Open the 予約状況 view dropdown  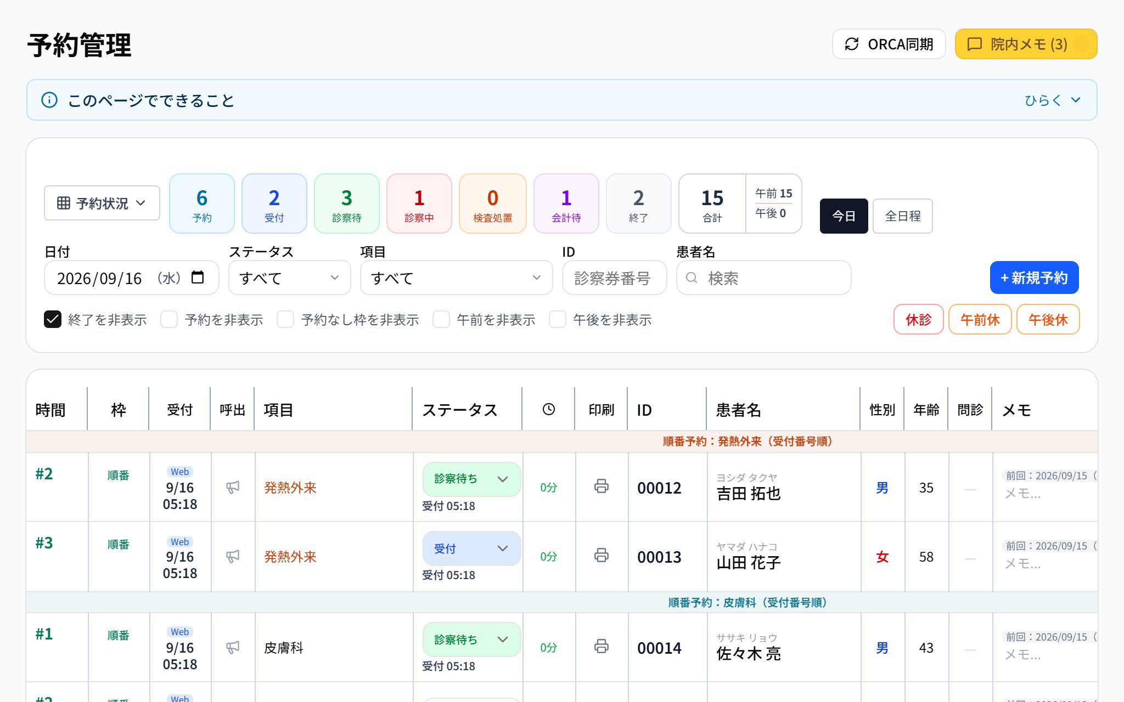[102, 203]
